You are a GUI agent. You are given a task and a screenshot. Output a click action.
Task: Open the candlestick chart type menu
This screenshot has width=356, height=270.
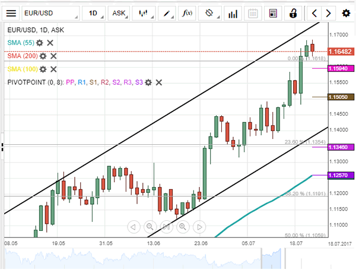click(x=144, y=14)
